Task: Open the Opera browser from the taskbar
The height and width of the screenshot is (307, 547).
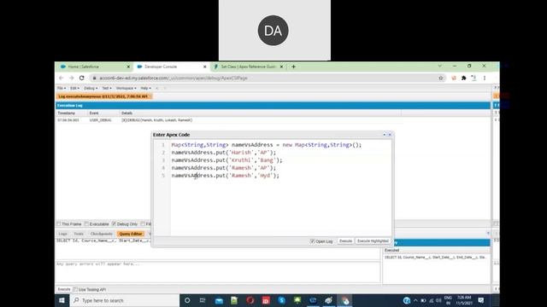Action: (x=250, y=300)
